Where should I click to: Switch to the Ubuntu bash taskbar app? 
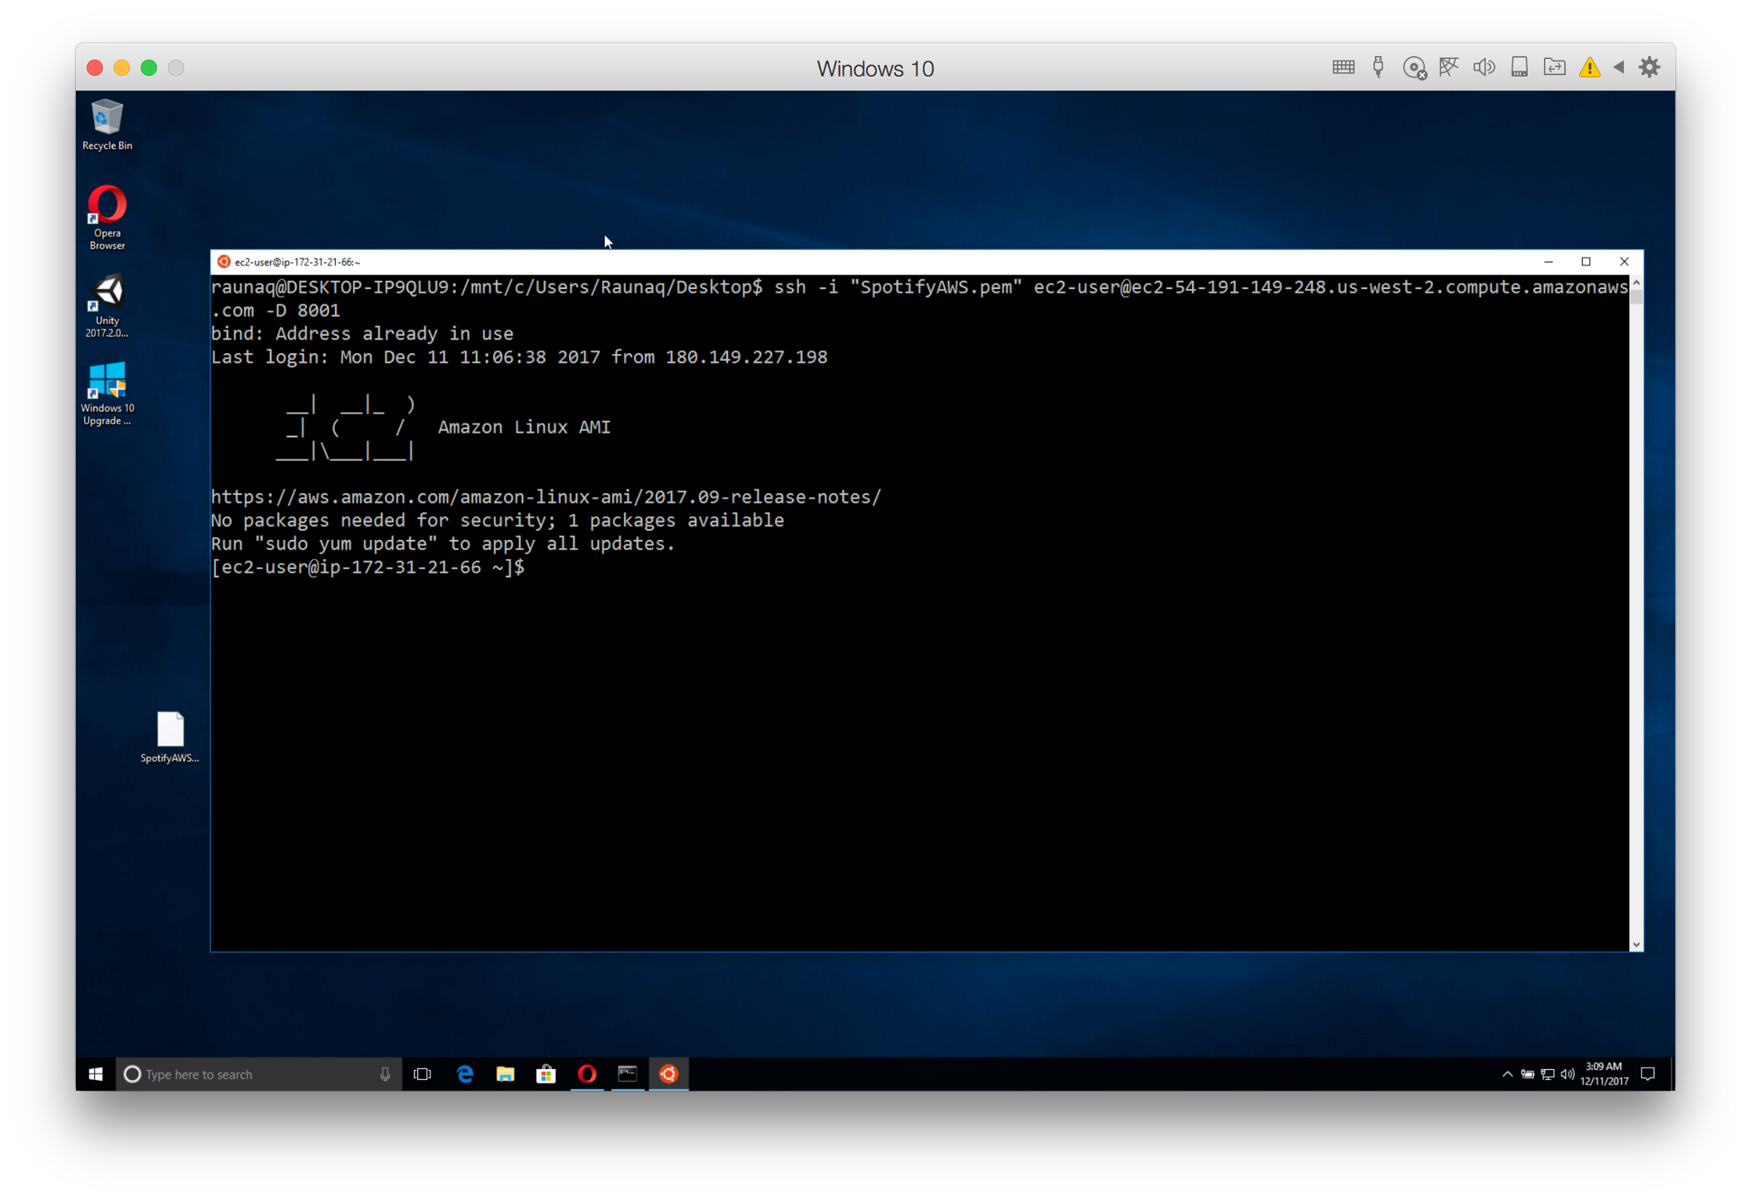pos(668,1074)
